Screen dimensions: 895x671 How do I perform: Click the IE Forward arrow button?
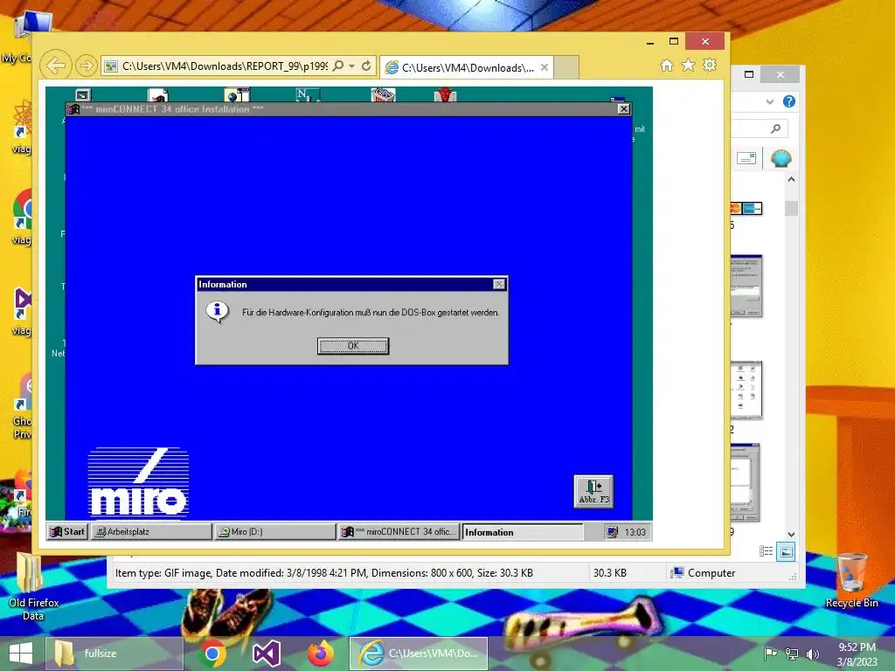click(87, 66)
